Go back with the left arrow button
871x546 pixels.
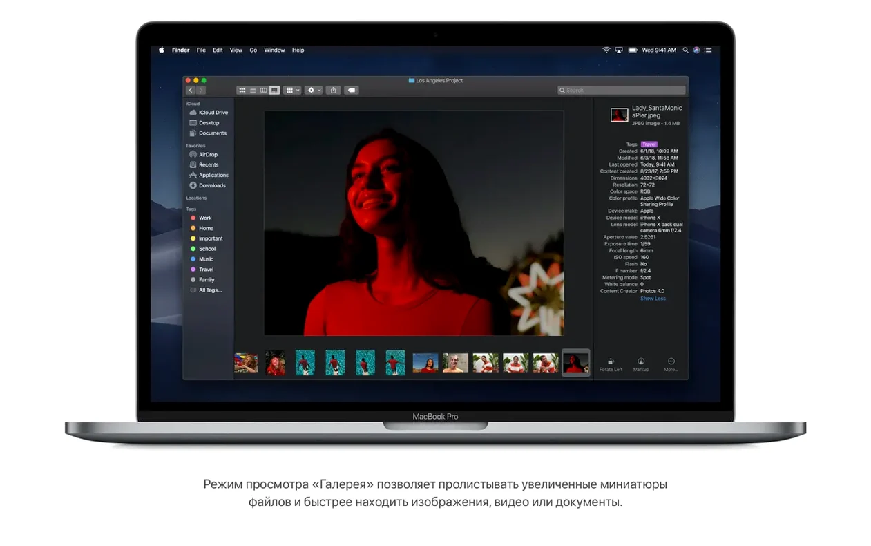click(x=191, y=90)
